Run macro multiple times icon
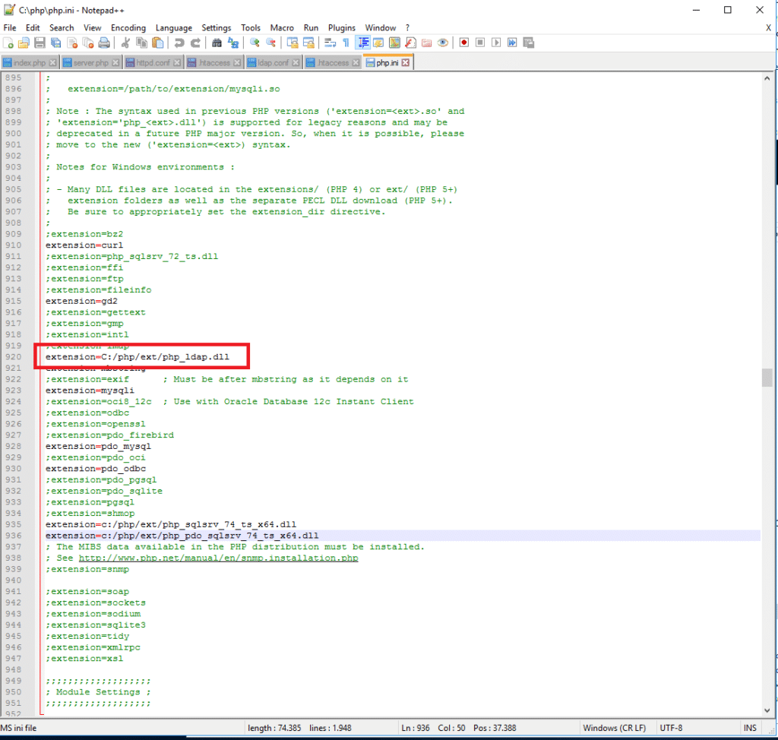This screenshot has width=778, height=740. click(x=512, y=43)
